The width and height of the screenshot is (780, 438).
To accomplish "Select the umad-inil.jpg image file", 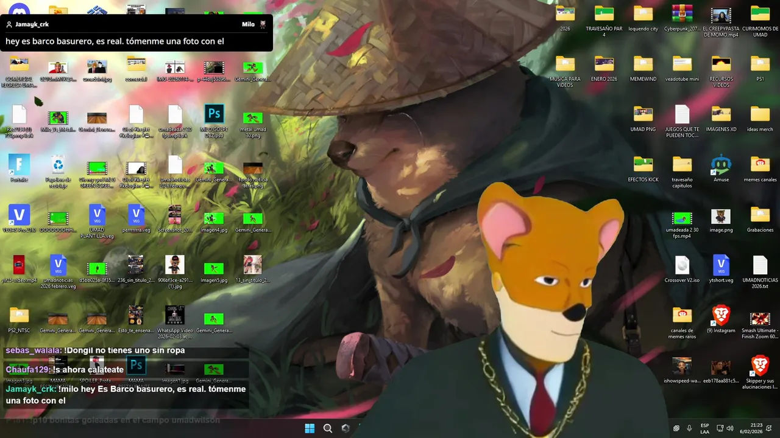I will (x=97, y=71).
